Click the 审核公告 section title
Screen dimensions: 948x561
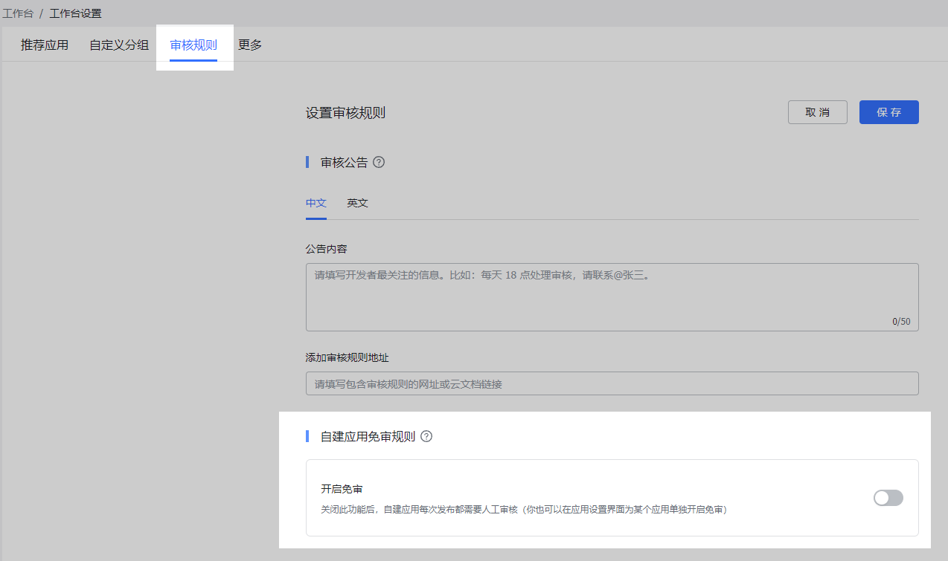point(345,162)
